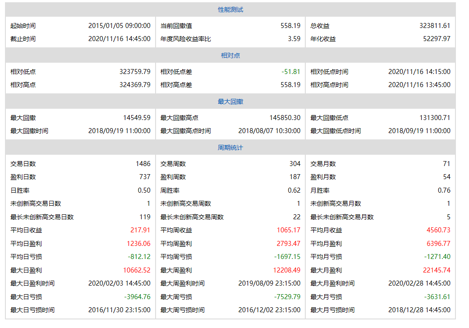Click 最大周亏损时间 value 2016/12/02 23:15:00
The width and height of the screenshot is (469, 328).
[x=269, y=310]
